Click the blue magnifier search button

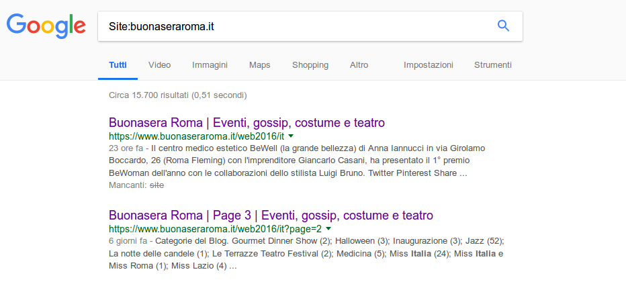click(503, 26)
